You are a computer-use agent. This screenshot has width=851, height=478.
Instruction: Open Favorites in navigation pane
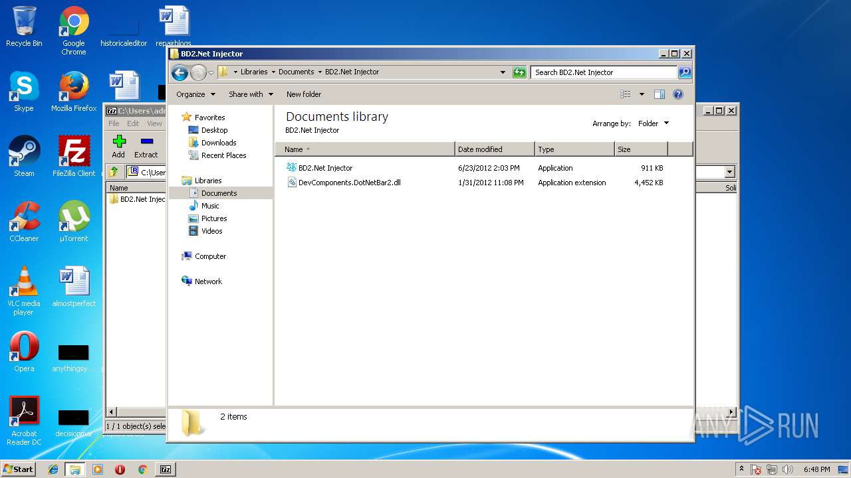[209, 118]
